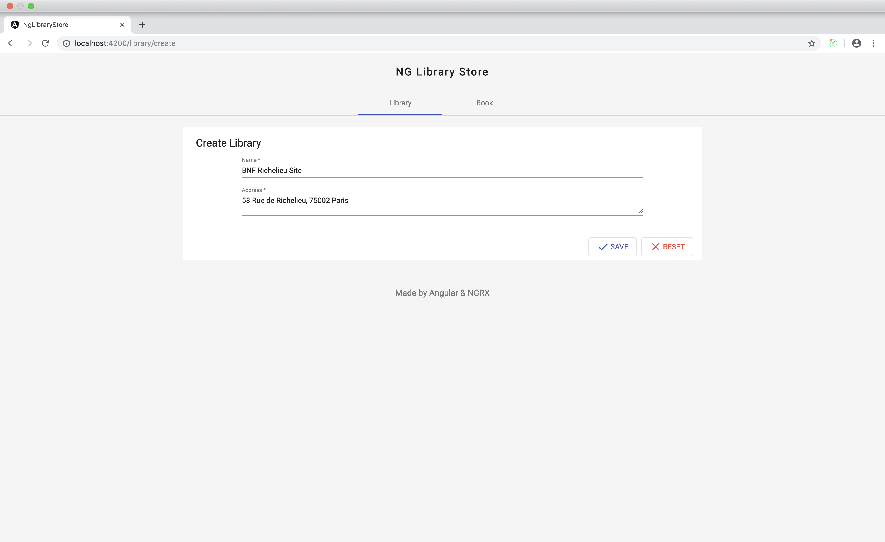Open a new browser tab
Image resolution: width=885 pixels, height=542 pixels.
(x=142, y=25)
